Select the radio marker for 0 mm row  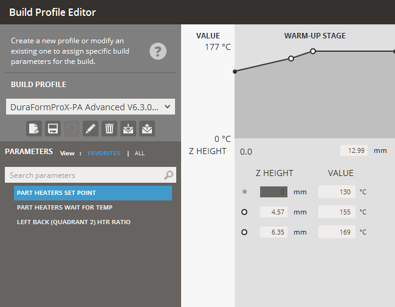pos(244,192)
